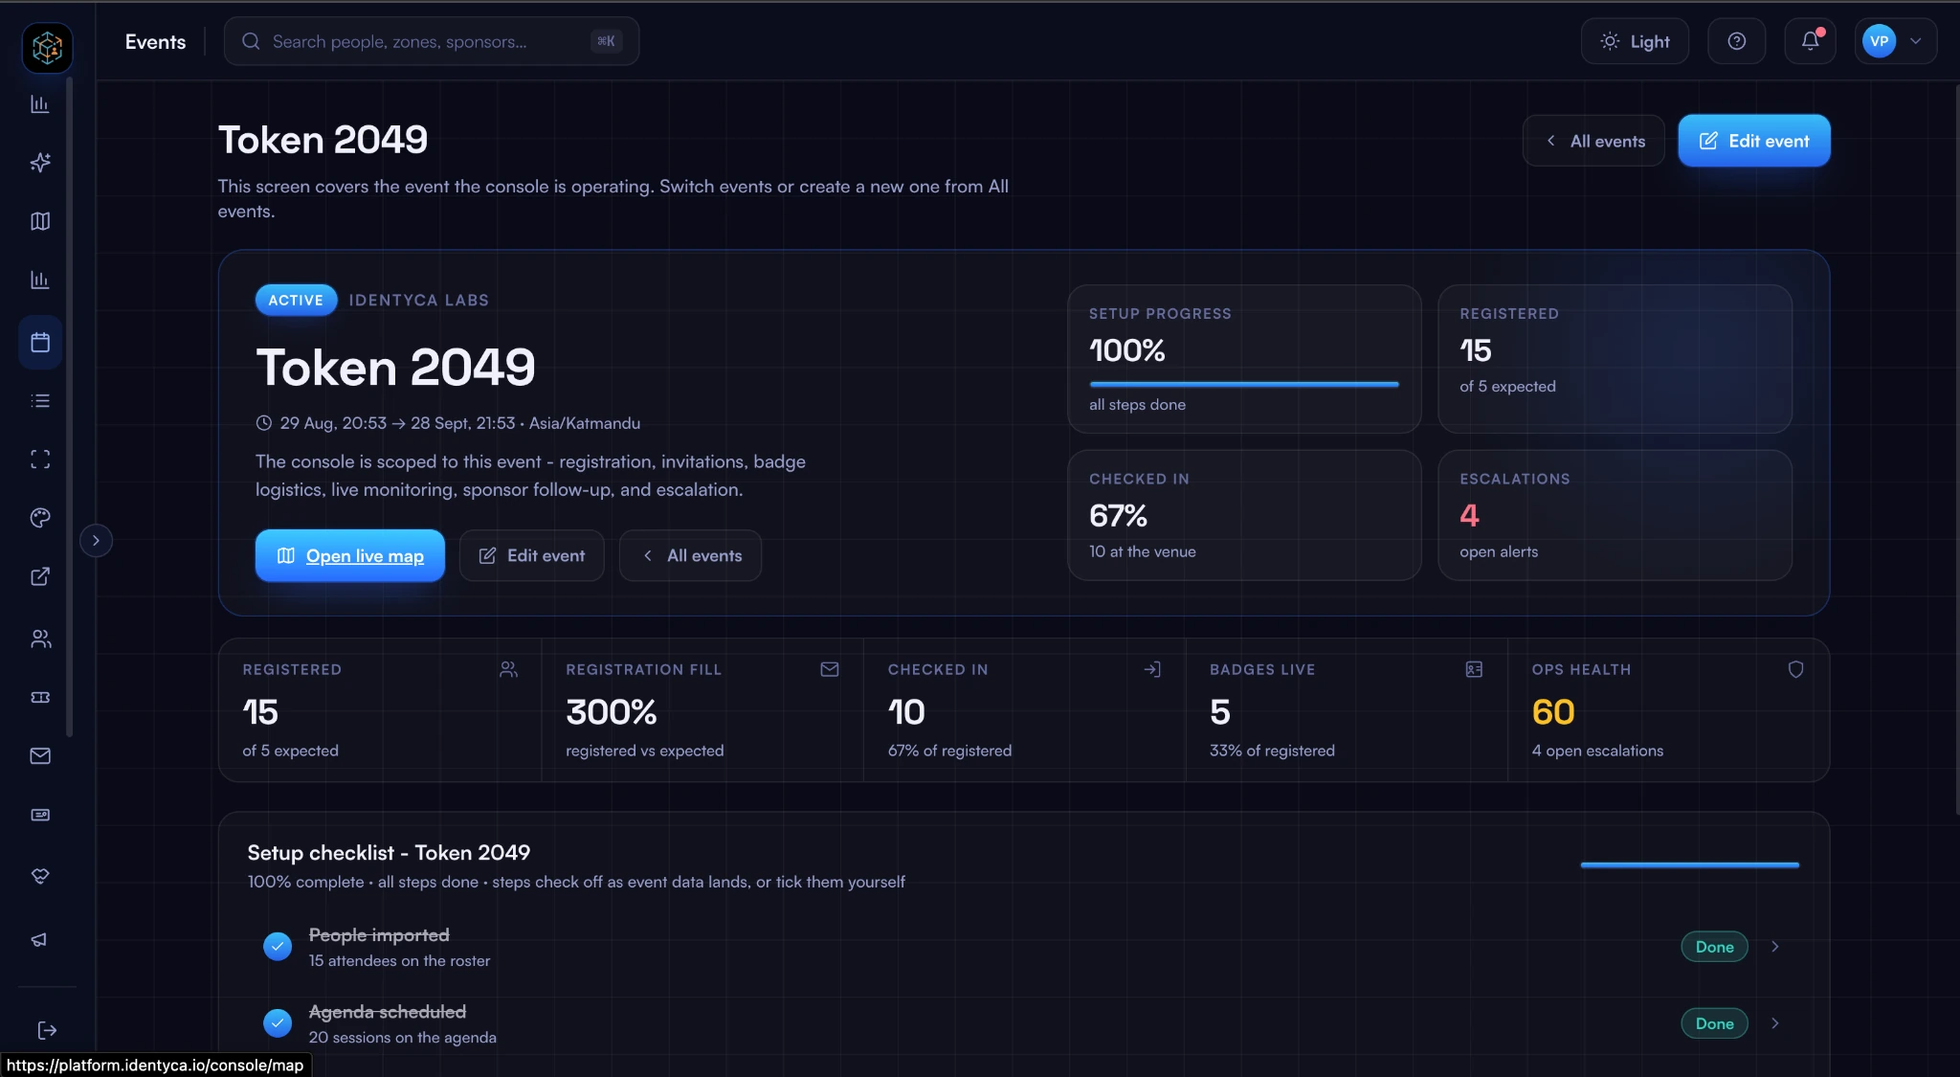Expand the Agenda scheduled row chevron
The height and width of the screenshot is (1077, 1960).
(x=1774, y=1022)
